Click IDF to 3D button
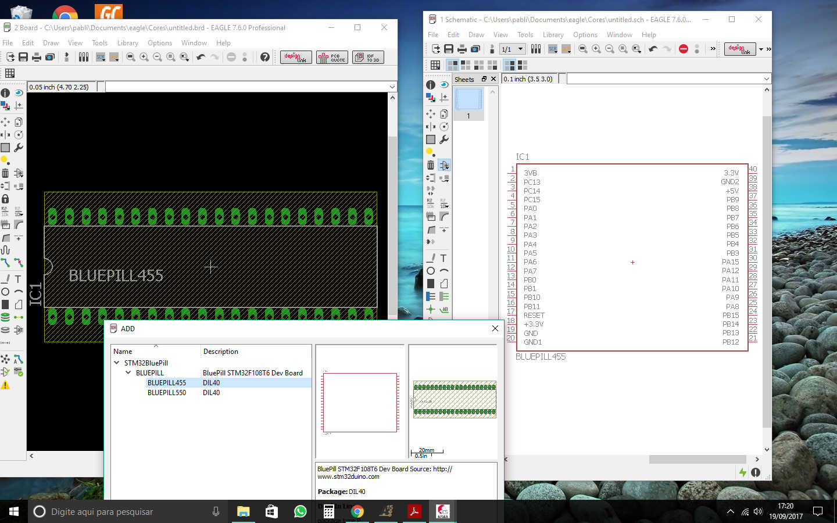 (x=368, y=57)
